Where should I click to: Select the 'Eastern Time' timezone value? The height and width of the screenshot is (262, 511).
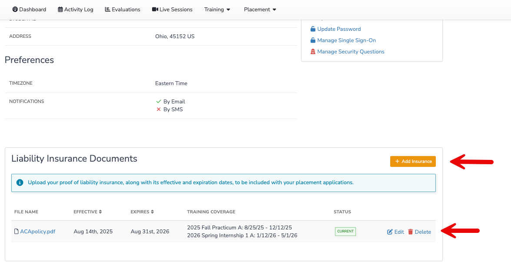tap(171, 83)
